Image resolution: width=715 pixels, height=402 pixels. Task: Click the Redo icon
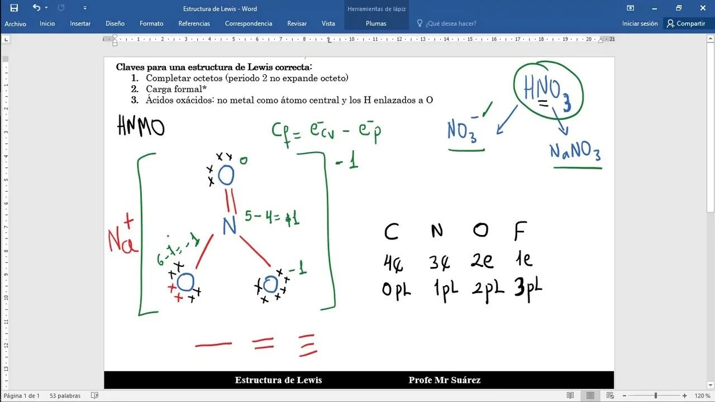pyautogui.click(x=61, y=8)
